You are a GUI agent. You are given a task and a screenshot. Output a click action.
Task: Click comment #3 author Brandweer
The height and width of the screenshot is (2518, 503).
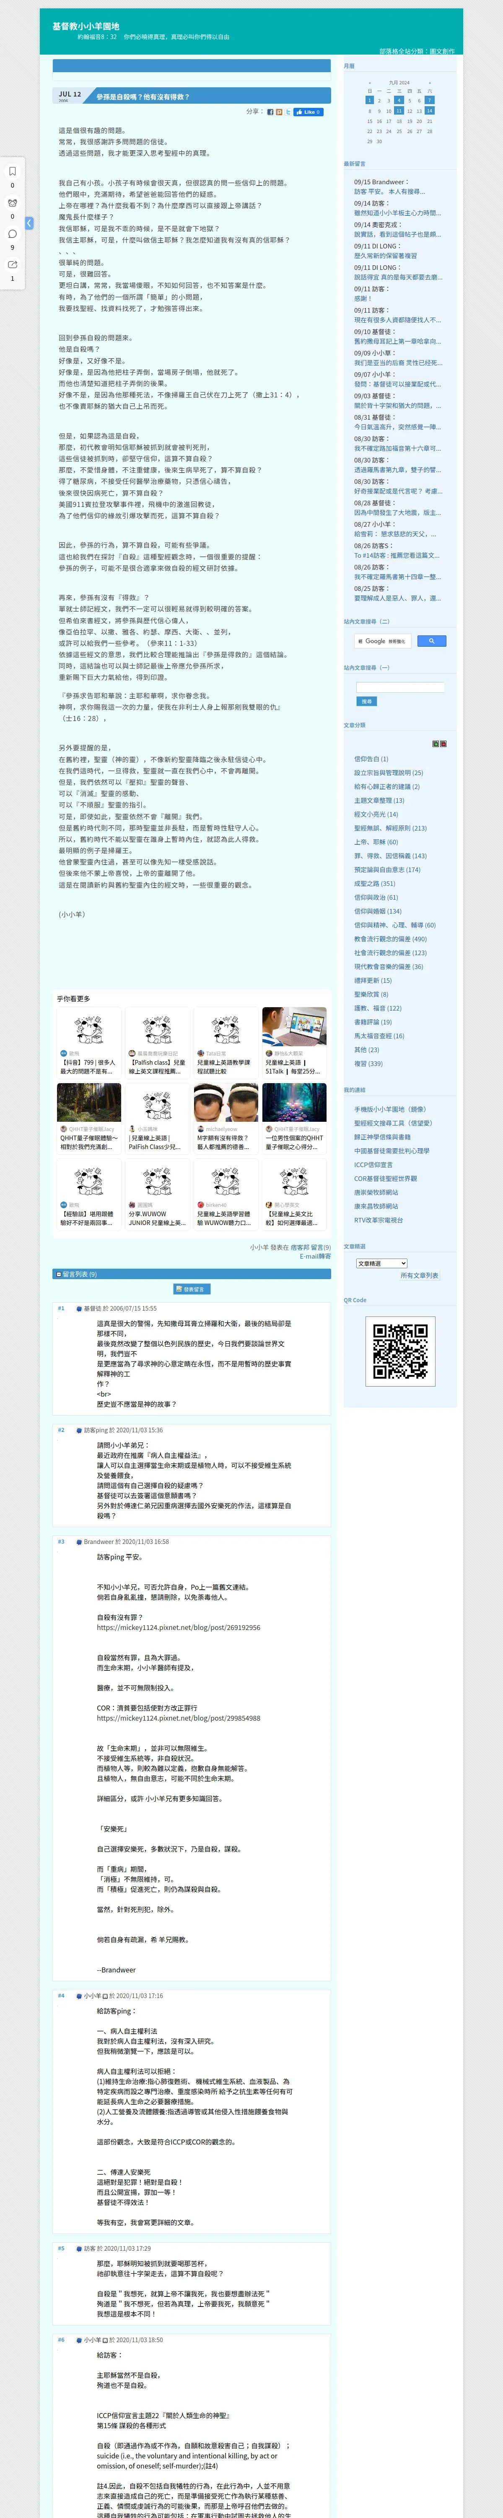[98, 1541]
